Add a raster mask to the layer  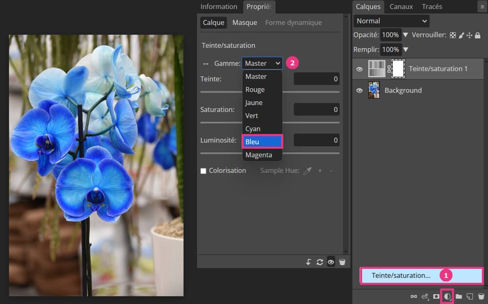pyautogui.click(x=436, y=296)
